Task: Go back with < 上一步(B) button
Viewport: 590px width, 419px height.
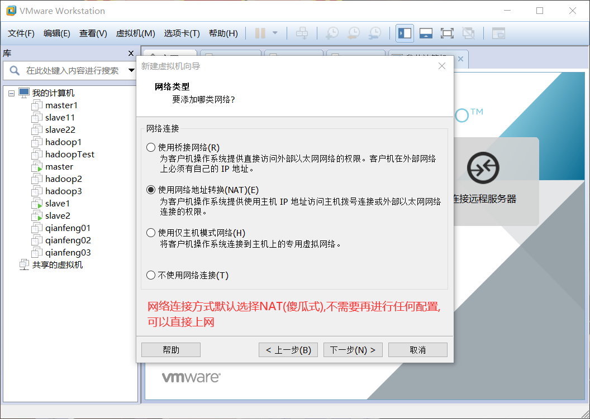Action: pos(288,350)
